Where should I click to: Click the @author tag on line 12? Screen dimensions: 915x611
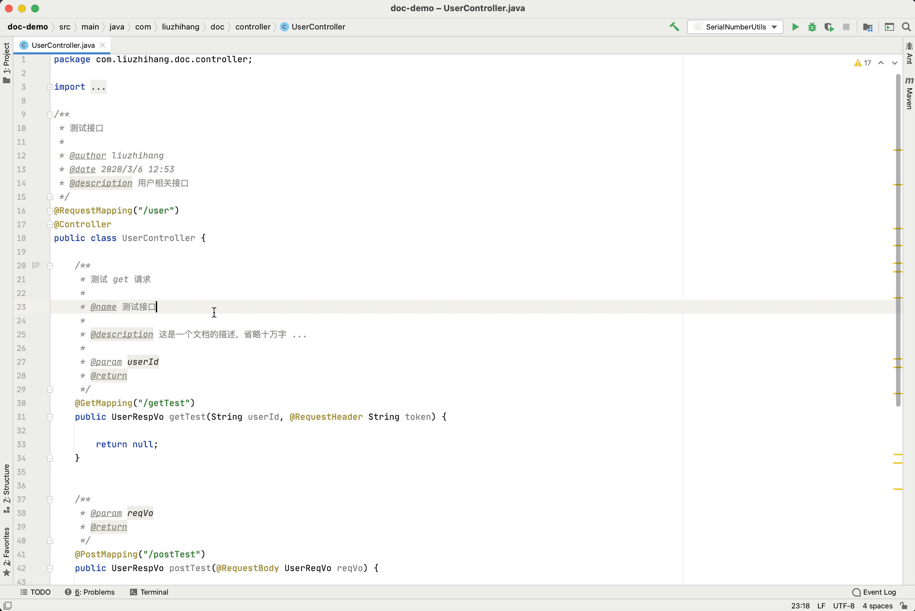point(88,156)
